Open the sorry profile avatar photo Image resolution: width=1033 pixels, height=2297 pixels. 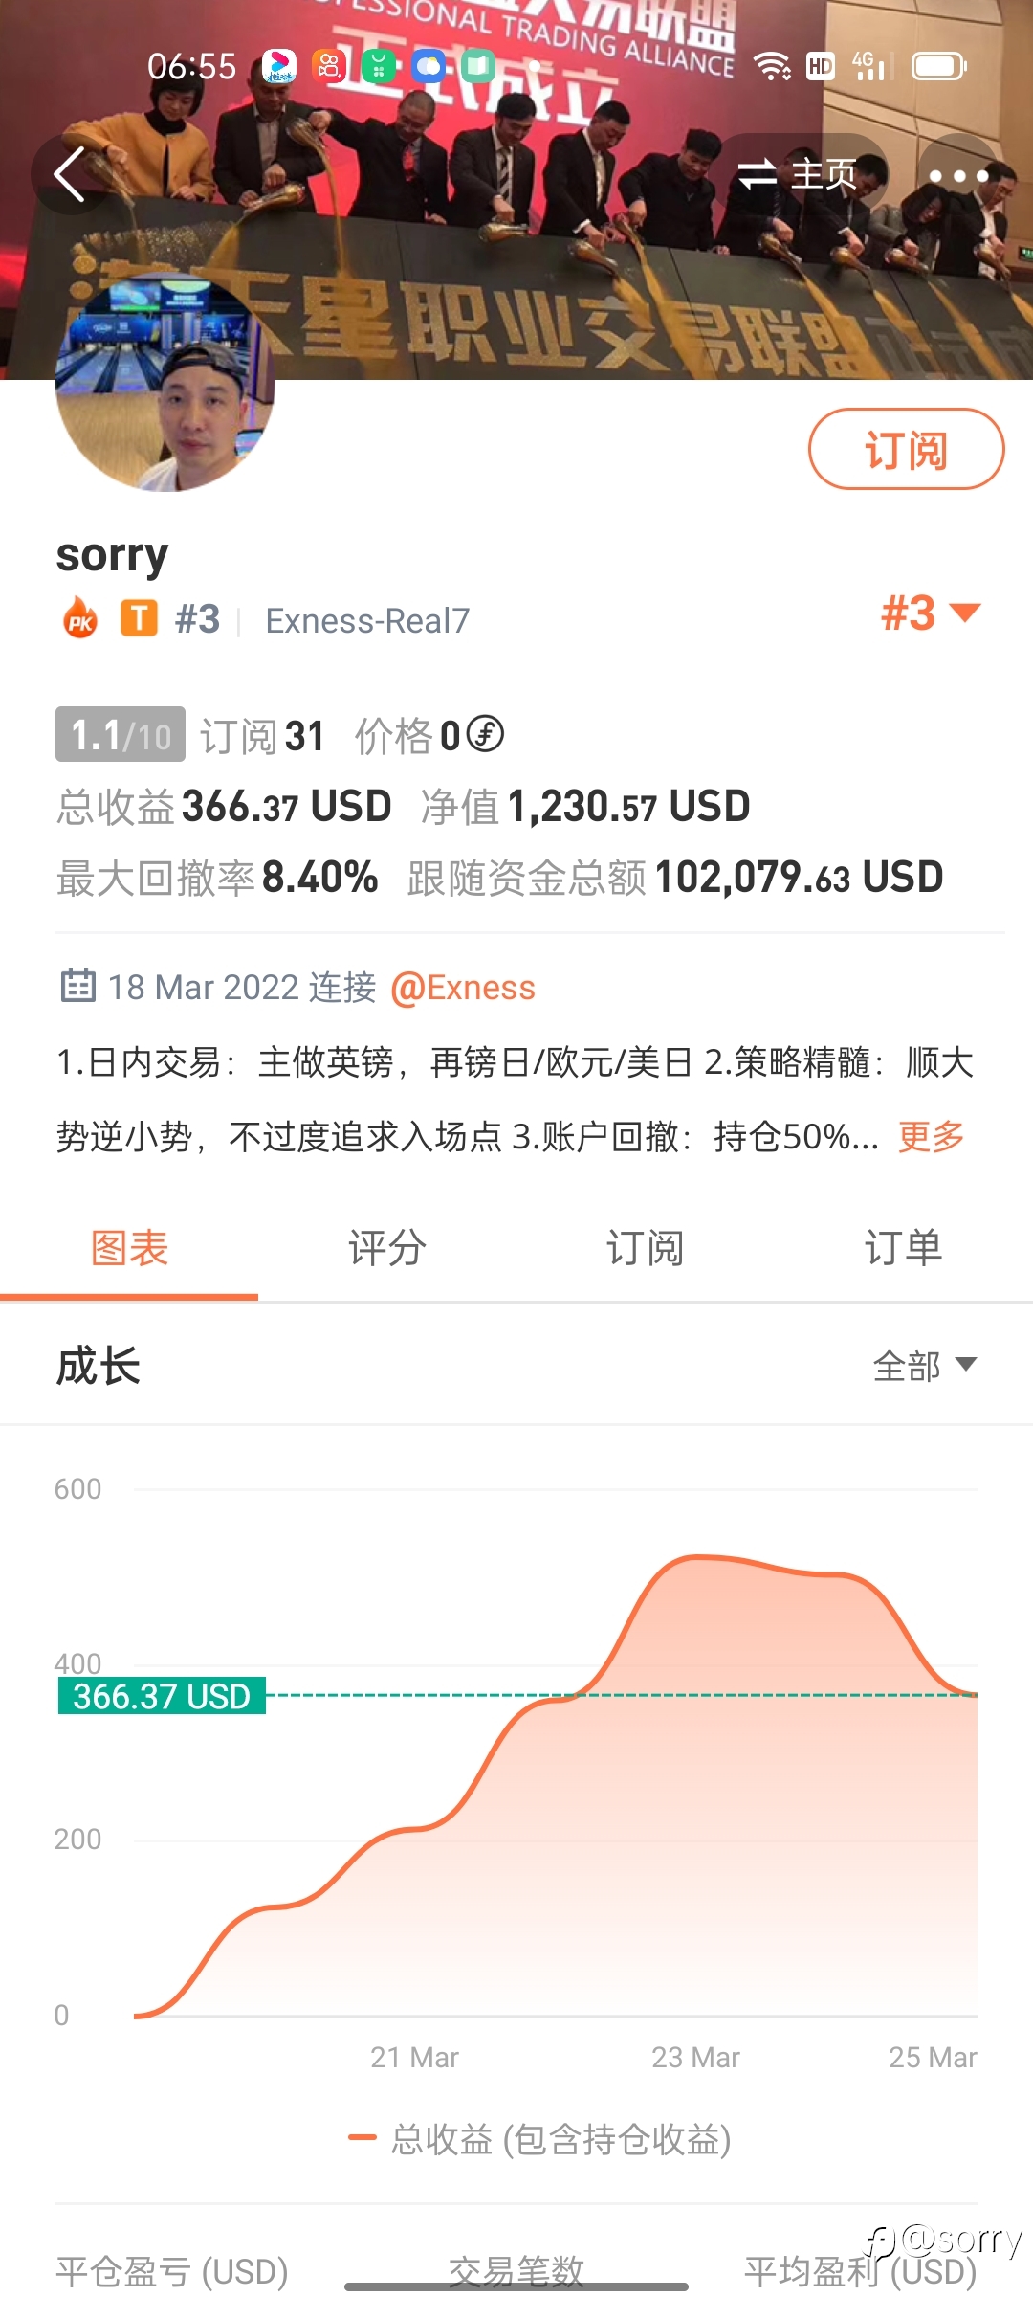point(165,383)
